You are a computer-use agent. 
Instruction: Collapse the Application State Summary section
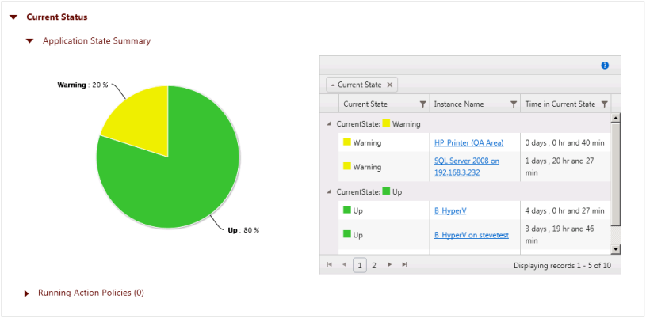tap(30, 40)
